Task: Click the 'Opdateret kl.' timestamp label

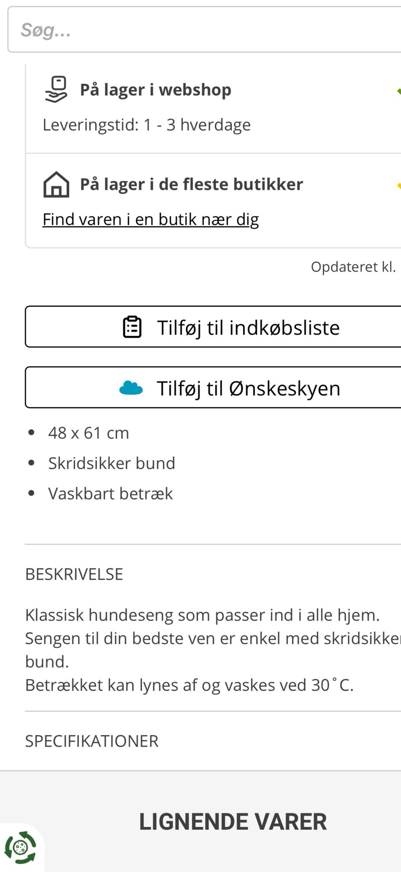Action: pos(353,267)
